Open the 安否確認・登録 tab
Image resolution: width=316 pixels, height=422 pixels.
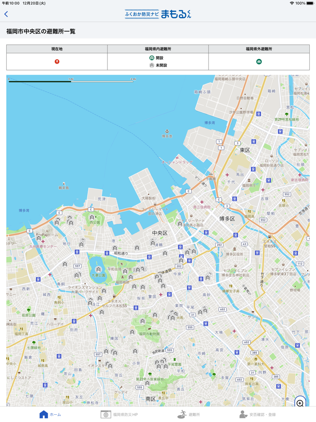coord(257,414)
